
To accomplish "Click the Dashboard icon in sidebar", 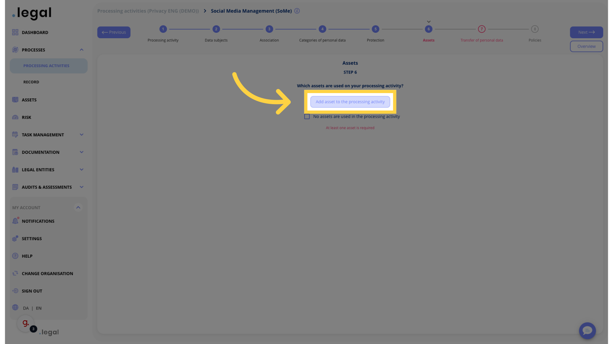I will [x=15, y=32].
